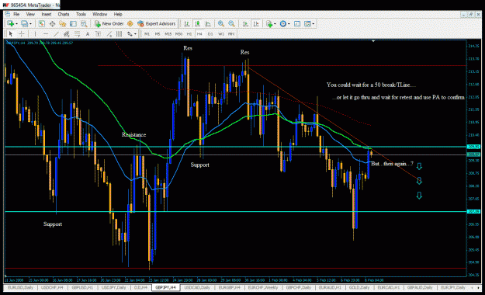Open the Help menu
This screenshot has width=485, height=295.
[118, 14]
